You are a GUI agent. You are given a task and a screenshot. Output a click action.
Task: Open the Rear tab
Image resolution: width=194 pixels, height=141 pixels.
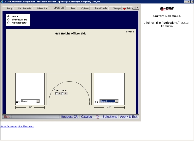[73, 8]
